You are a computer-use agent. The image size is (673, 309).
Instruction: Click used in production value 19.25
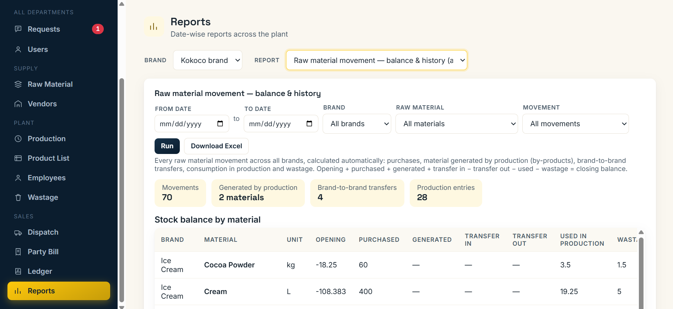[x=569, y=292]
